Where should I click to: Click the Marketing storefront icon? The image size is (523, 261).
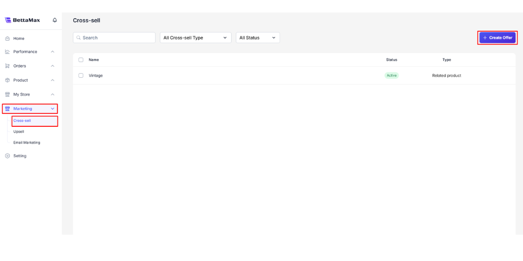click(x=7, y=109)
